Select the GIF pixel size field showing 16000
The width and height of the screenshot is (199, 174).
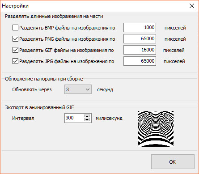click(x=140, y=50)
